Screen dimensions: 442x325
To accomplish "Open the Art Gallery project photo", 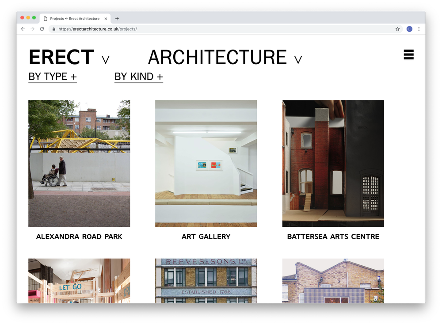I will click(x=206, y=164).
